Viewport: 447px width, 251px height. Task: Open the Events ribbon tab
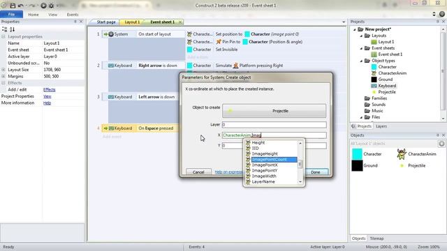coord(73,15)
